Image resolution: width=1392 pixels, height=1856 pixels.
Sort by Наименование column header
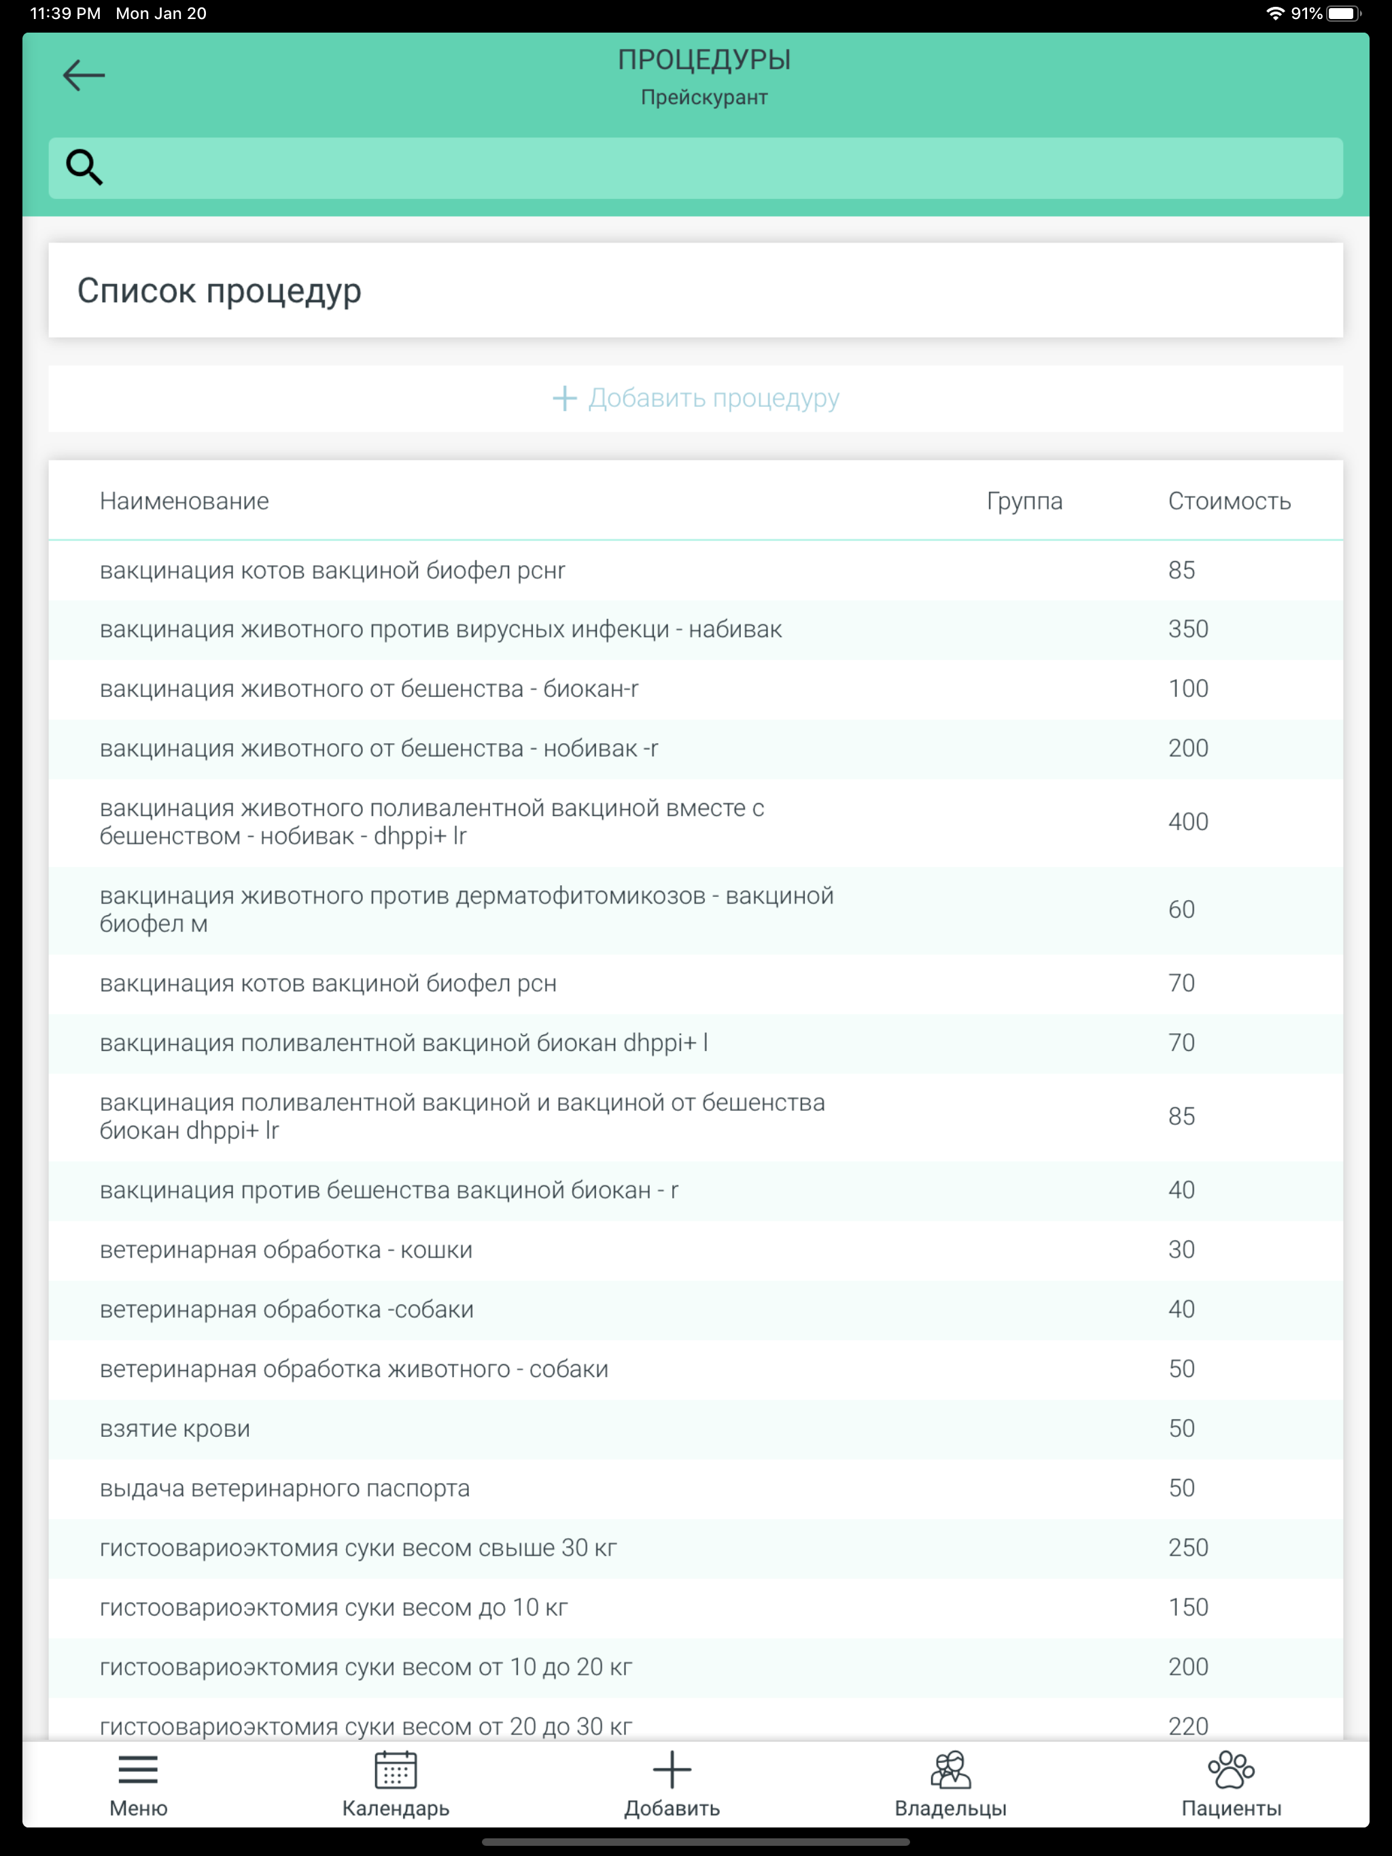(x=185, y=501)
